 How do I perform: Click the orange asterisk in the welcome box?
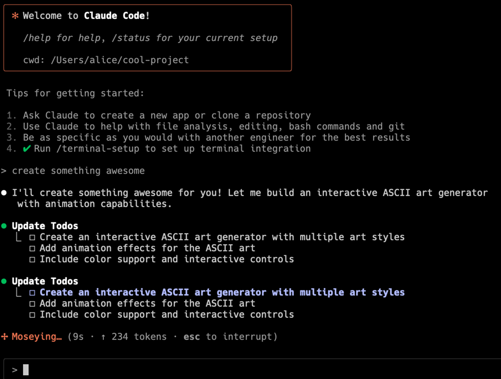(15, 16)
